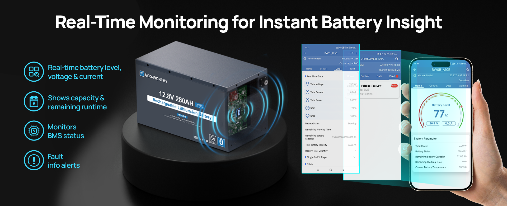
Task: Tap the Module Model icon on BW02_725D
Action: tap(305, 59)
